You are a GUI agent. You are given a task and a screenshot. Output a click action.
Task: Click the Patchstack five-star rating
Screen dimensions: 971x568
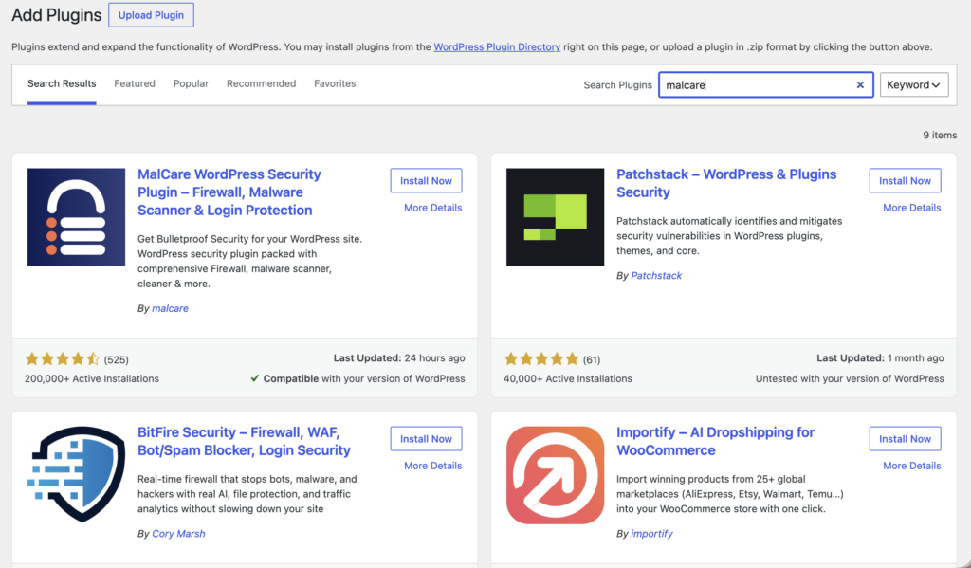tap(541, 358)
